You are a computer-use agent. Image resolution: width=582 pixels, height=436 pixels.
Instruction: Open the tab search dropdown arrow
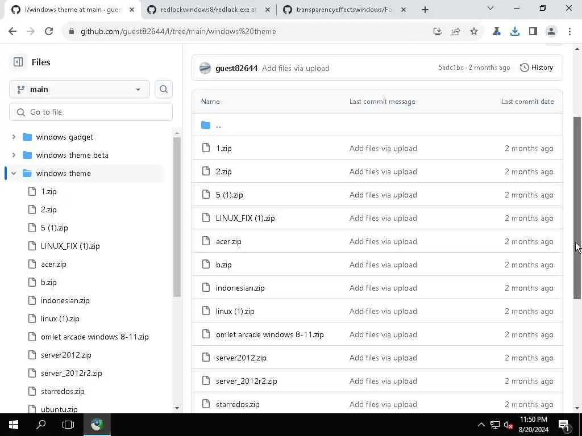(x=490, y=8)
